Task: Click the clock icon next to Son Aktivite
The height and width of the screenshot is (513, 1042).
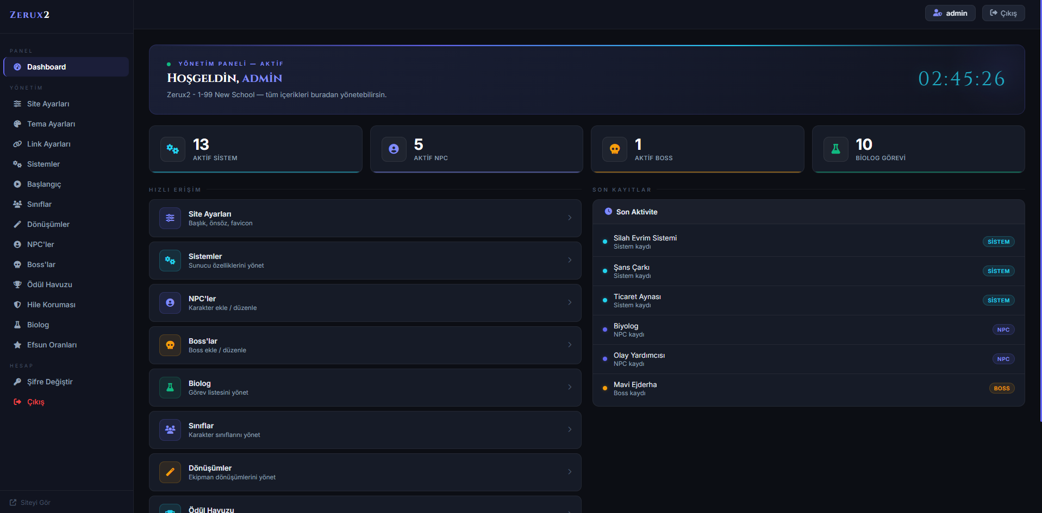Action: pos(608,212)
